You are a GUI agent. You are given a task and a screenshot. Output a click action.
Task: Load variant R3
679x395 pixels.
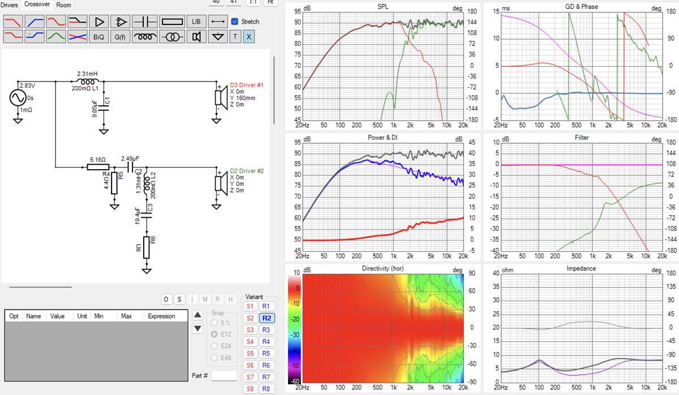tap(267, 330)
